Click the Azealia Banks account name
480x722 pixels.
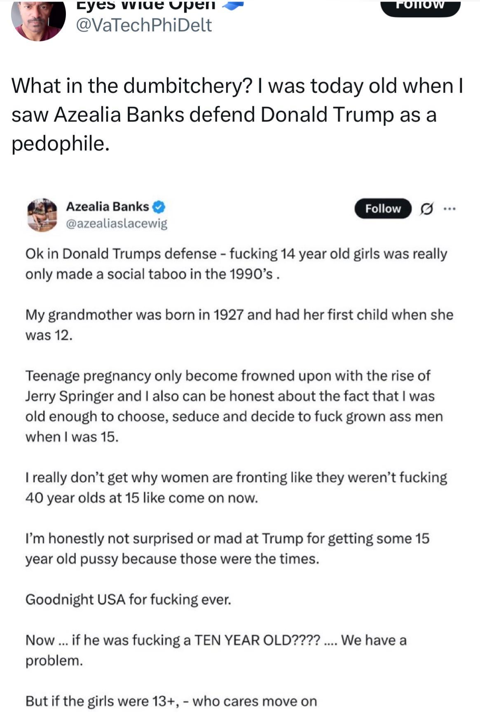coord(108,206)
